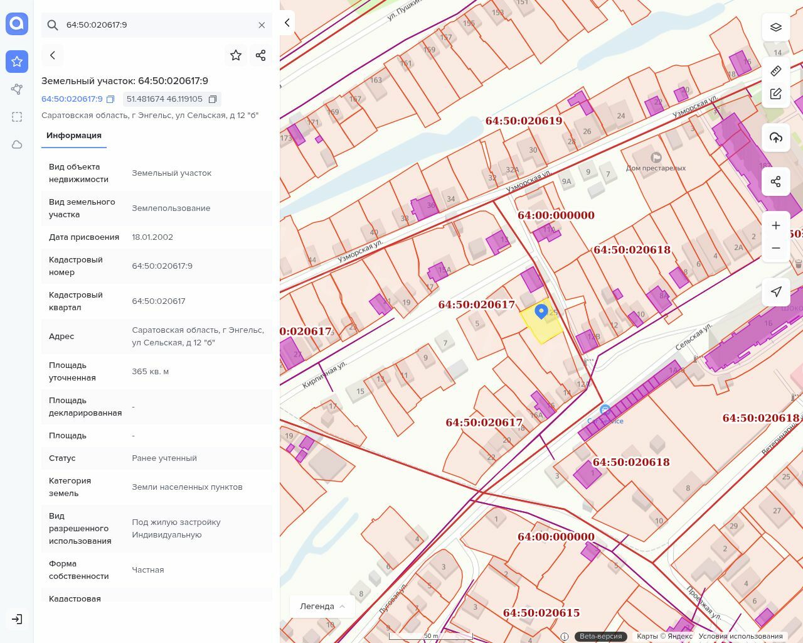This screenshot has width=803, height=643.
Task: Open Favorites in the left sidebar
Action: point(17,62)
